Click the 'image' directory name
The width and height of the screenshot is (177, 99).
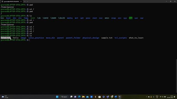point(23,38)
